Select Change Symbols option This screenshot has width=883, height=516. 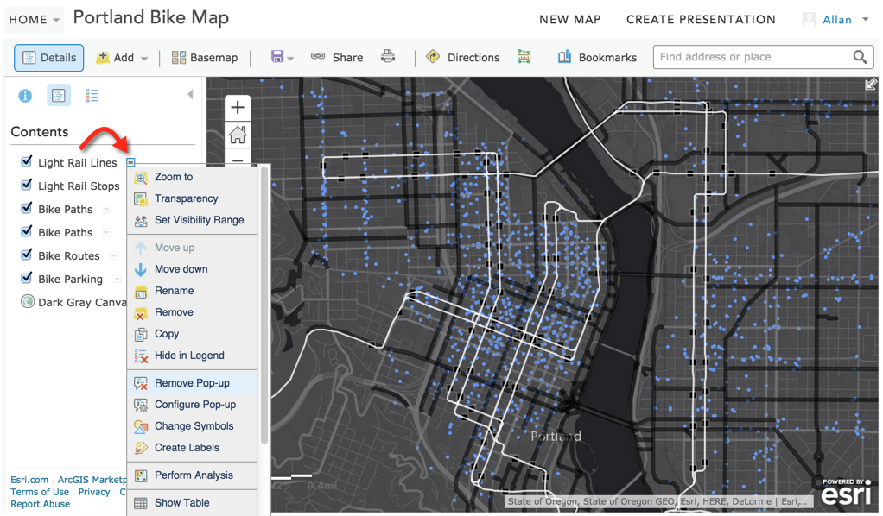(193, 426)
